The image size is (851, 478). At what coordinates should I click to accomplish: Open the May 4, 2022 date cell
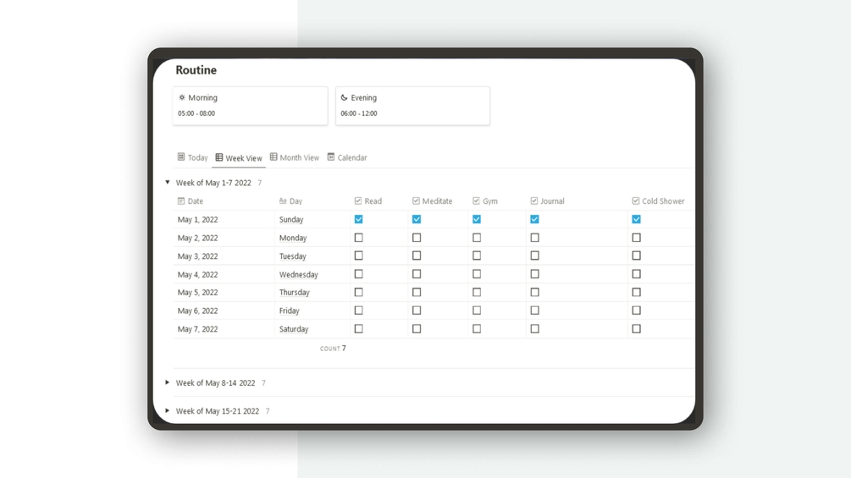point(224,274)
